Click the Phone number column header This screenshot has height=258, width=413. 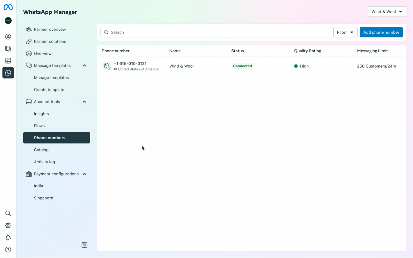coord(116,51)
